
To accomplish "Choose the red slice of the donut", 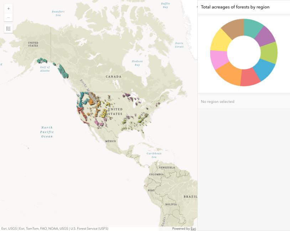I will tap(250, 78).
